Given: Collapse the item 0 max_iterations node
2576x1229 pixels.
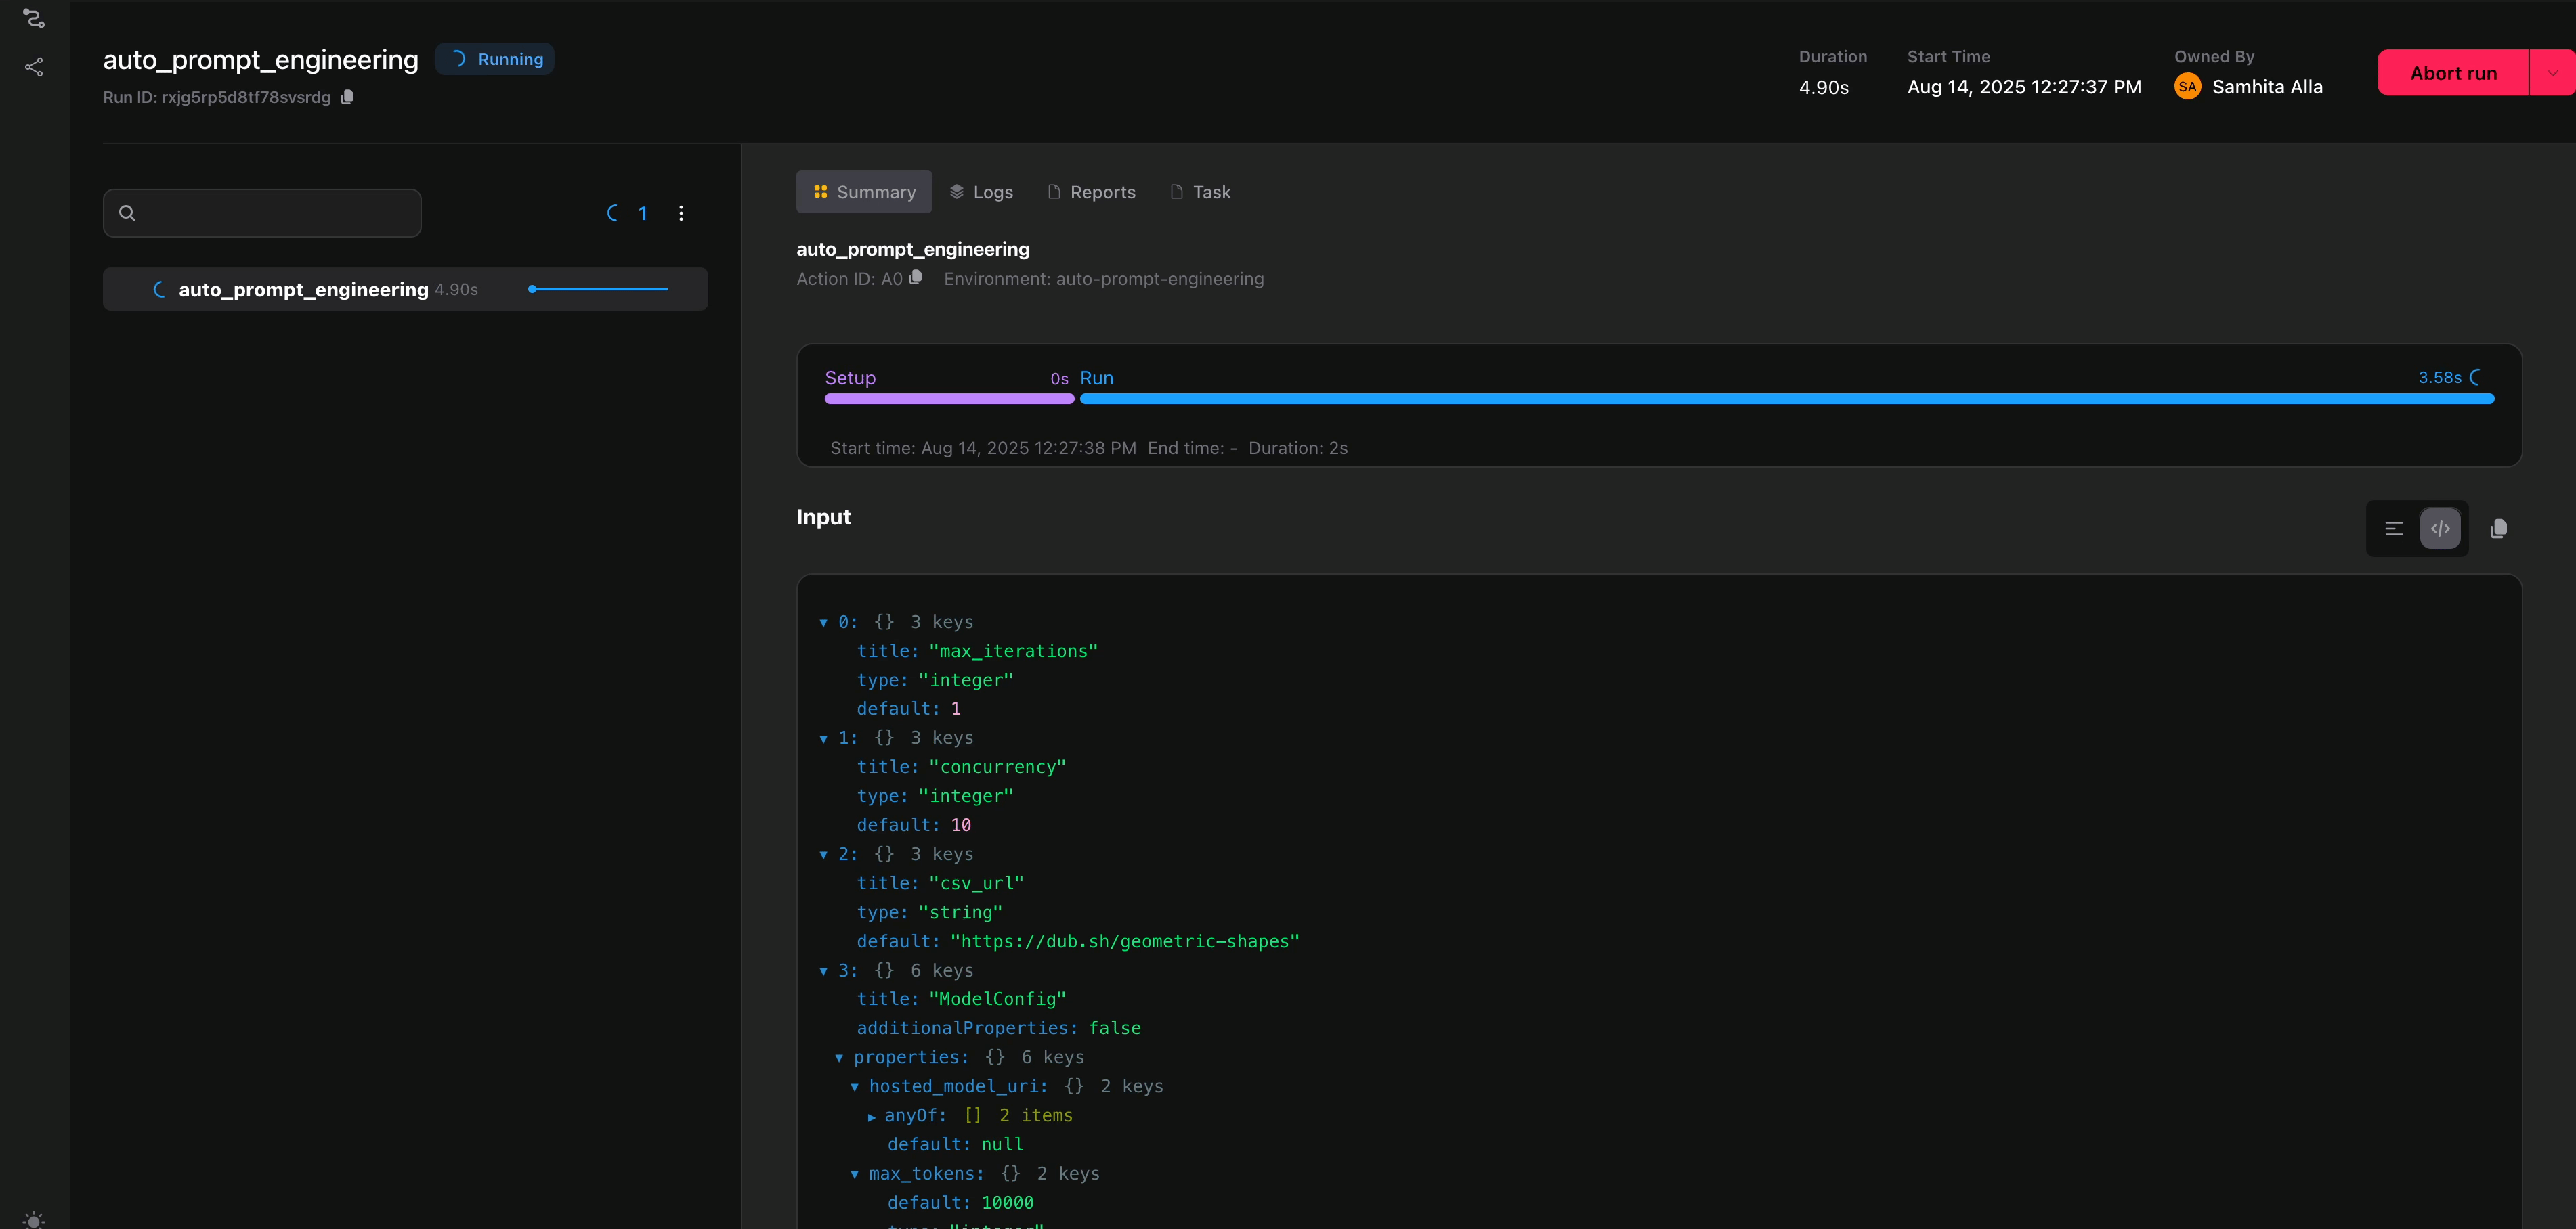Looking at the screenshot, I should (823, 623).
